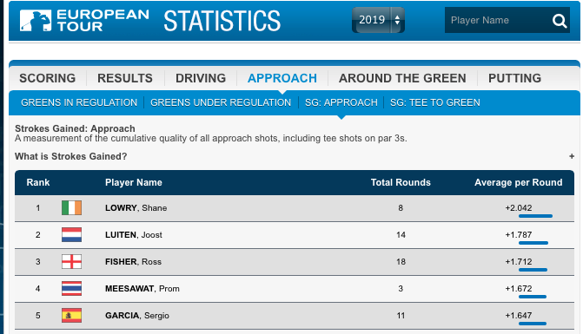583x334 pixels.
Task: Select Greens in Regulation sub-tab
Action: (79, 102)
